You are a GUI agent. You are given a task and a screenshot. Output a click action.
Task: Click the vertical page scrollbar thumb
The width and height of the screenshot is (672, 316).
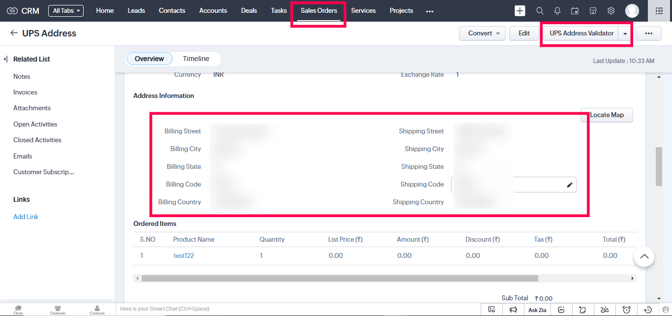[659, 166]
